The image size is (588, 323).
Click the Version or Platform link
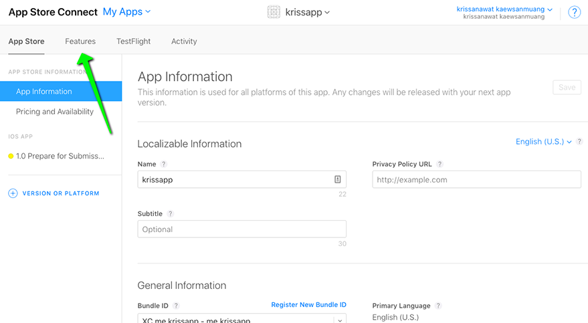tap(61, 193)
